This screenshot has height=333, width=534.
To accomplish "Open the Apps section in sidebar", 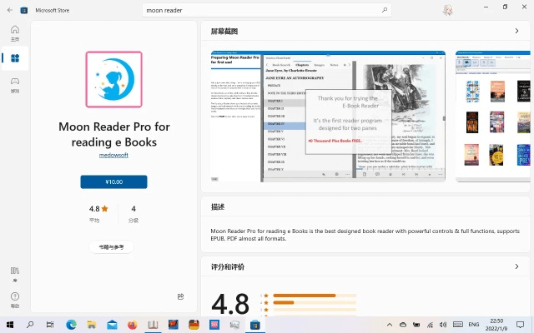I will [15, 58].
